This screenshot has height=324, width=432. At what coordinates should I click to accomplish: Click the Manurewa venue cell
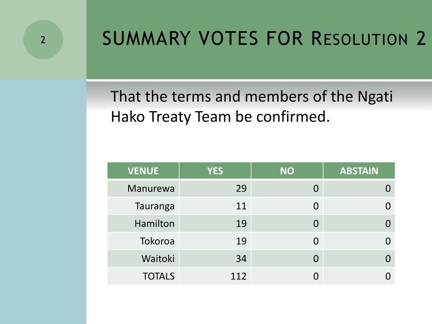coord(143,189)
